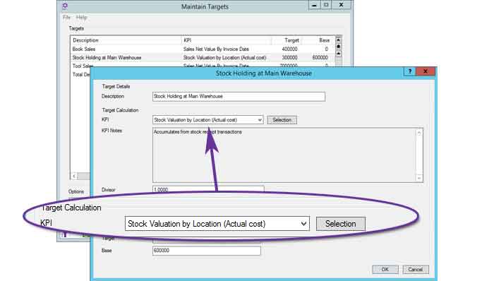494x281 pixels.
Task: Click the 400000 target value cell
Action: (289, 49)
